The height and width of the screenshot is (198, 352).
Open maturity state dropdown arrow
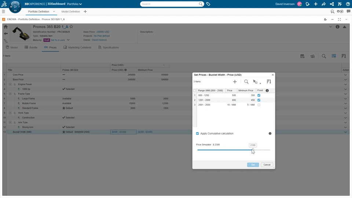[x=68, y=40]
